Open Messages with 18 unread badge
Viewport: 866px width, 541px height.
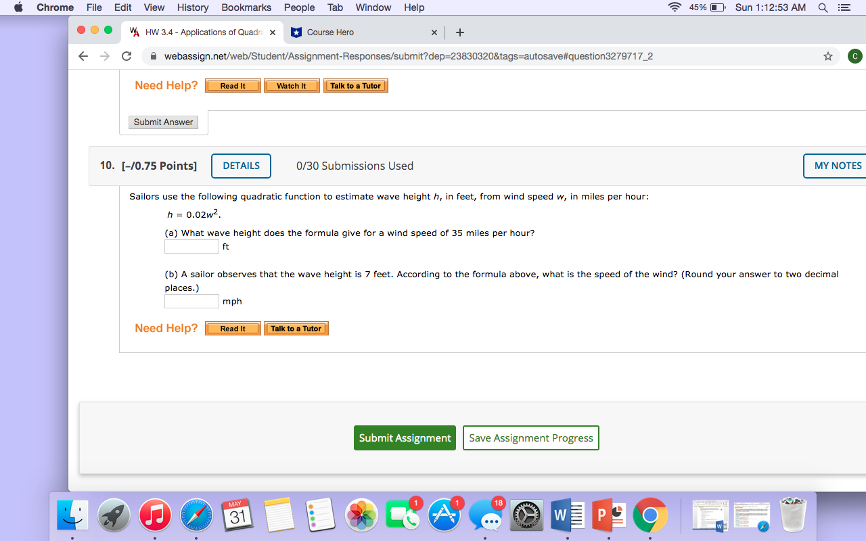tap(485, 516)
